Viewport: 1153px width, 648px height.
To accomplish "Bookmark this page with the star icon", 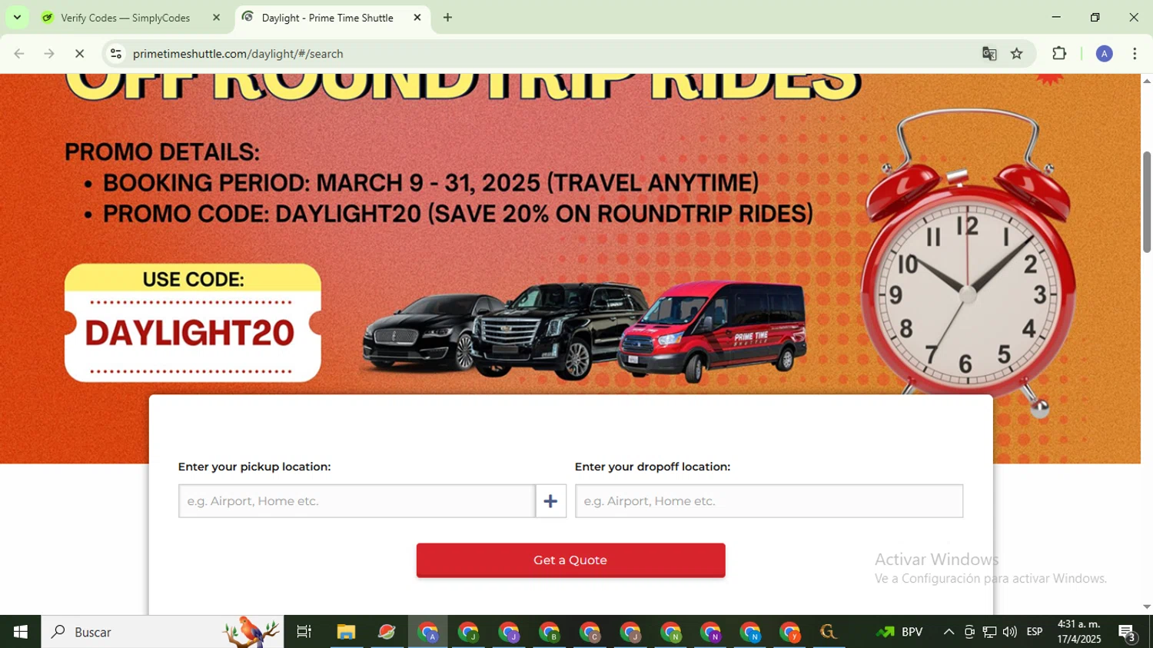I will tap(1017, 54).
